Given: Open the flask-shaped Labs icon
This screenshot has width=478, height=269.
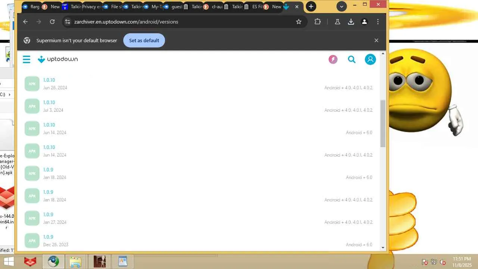Looking at the screenshot, I should point(338,22).
